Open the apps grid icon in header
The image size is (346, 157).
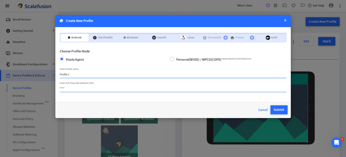tap(275, 5)
